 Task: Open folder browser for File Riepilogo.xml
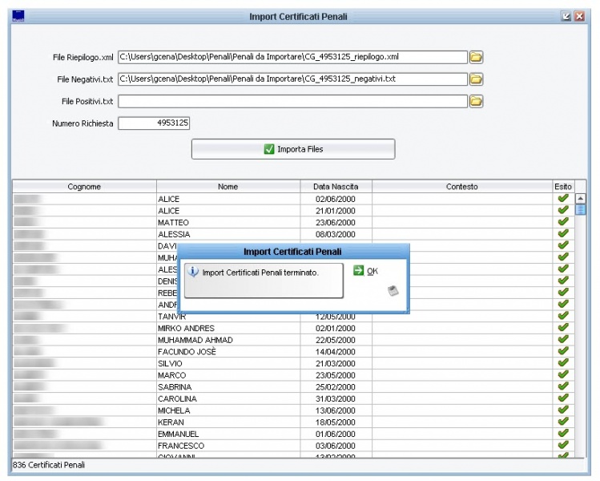476,57
